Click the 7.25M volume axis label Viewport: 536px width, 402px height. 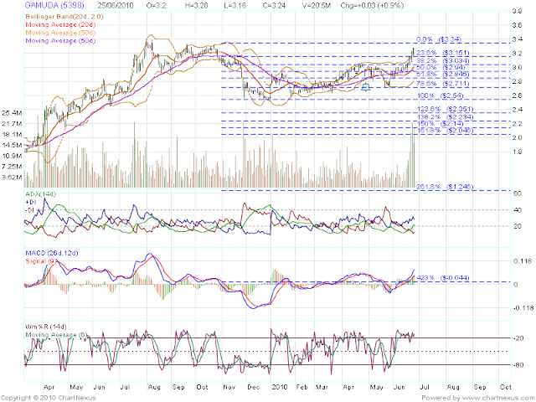click(x=12, y=166)
